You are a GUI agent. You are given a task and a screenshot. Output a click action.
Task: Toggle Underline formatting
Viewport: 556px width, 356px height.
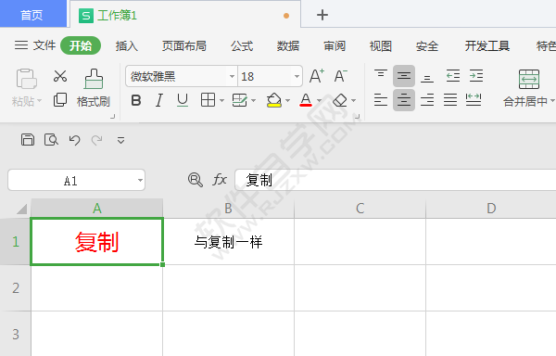[x=183, y=101]
